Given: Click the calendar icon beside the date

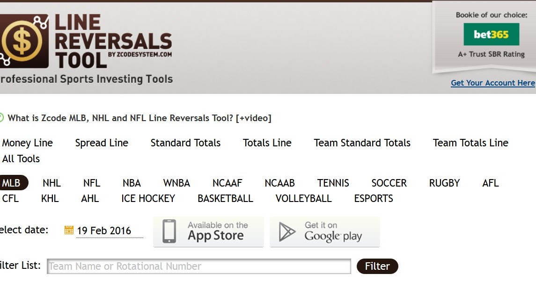Looking at the screenshot, I should (69, 230).
